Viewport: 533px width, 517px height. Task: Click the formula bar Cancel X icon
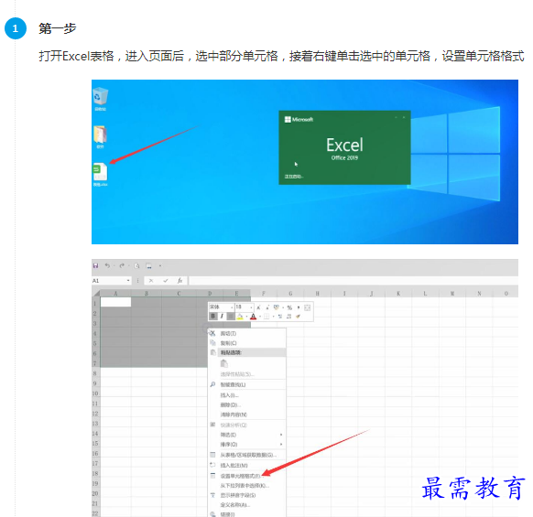click(x=151, y=281)
